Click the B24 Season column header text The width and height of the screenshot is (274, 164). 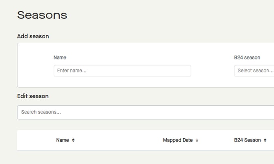(x=247, y=140)
